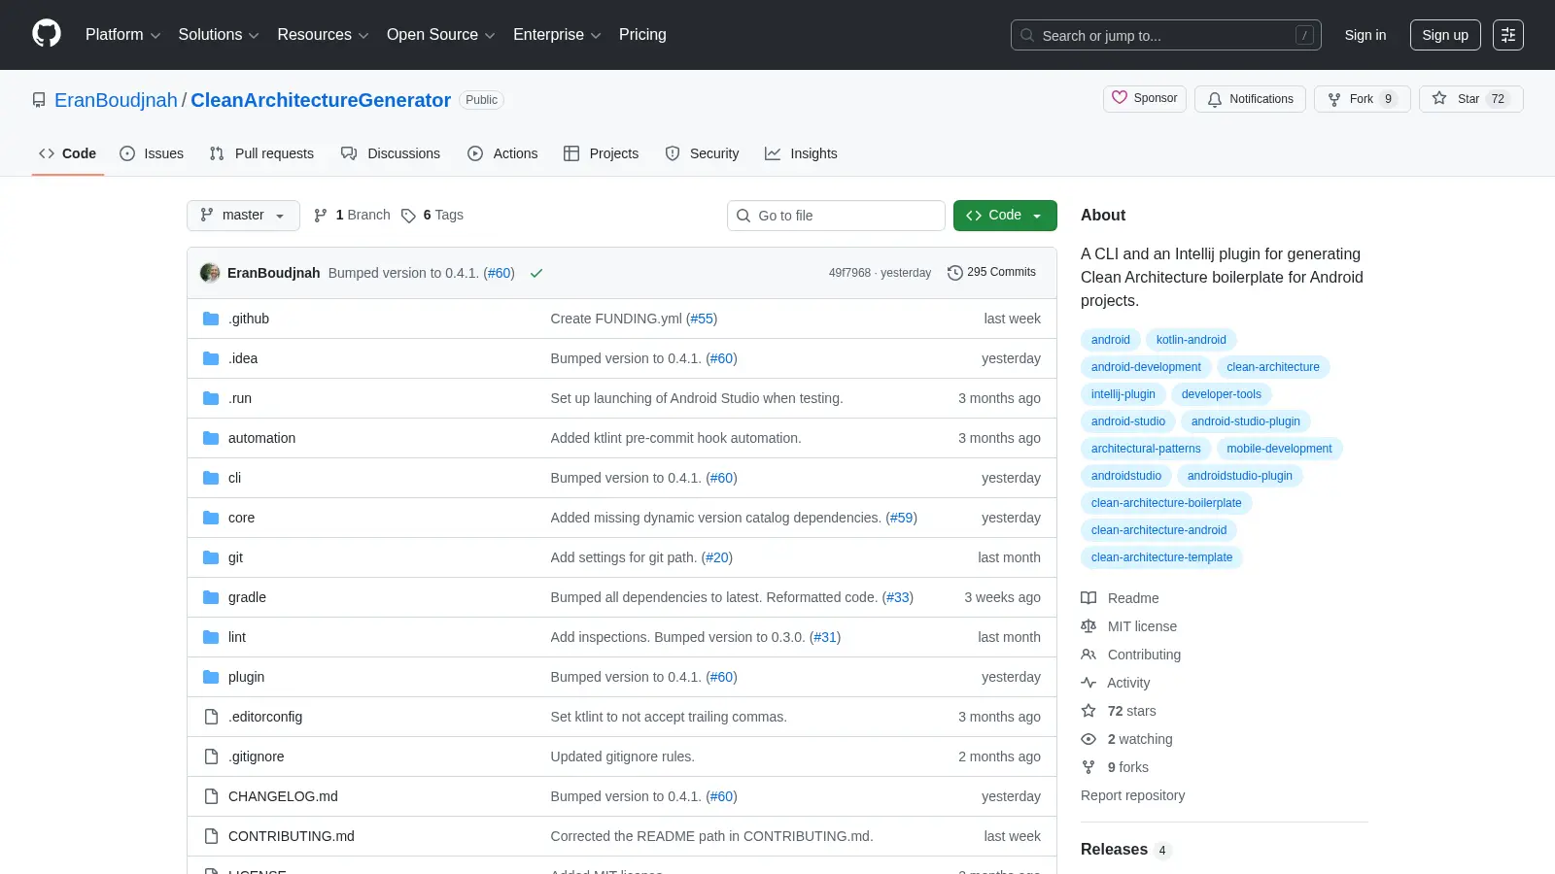
Task: Open the EranBoudjnah owner profile link
Action: point(116,100)
